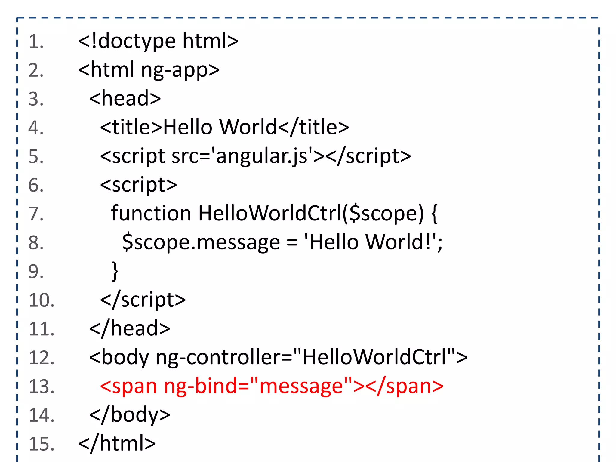
Task: Click the Hello World title line
Action: pos(224,127)
